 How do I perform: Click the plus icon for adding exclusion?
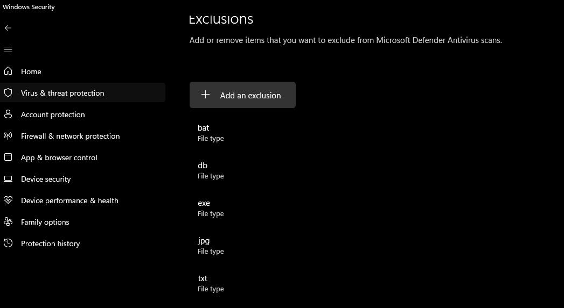click(205, 95)
